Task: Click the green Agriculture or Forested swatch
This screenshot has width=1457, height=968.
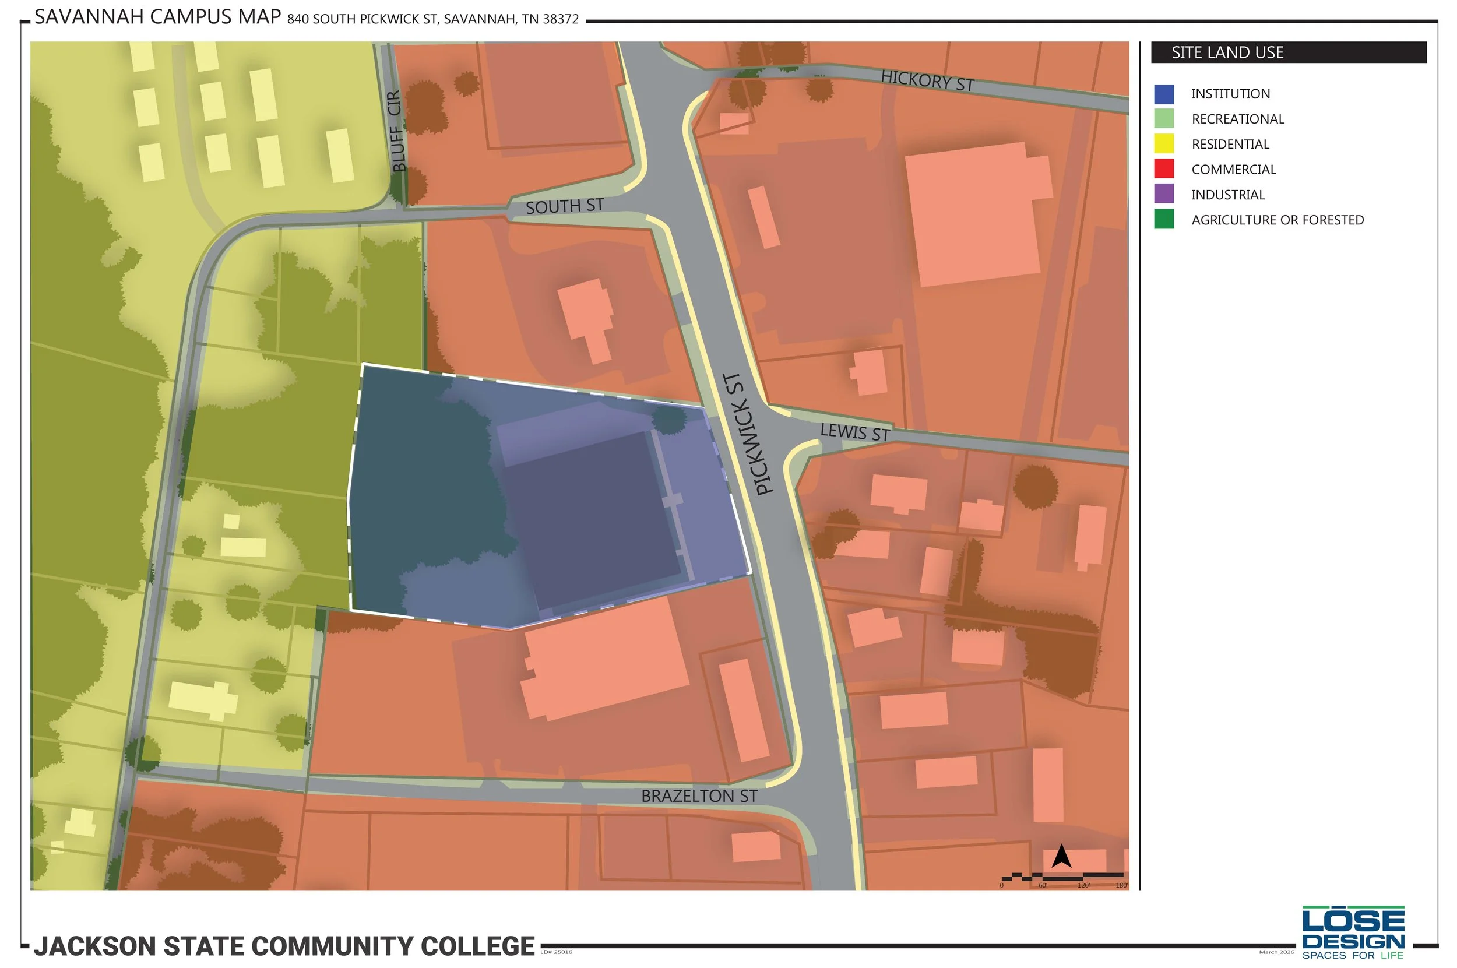Action: click(x=1164, y=219)
